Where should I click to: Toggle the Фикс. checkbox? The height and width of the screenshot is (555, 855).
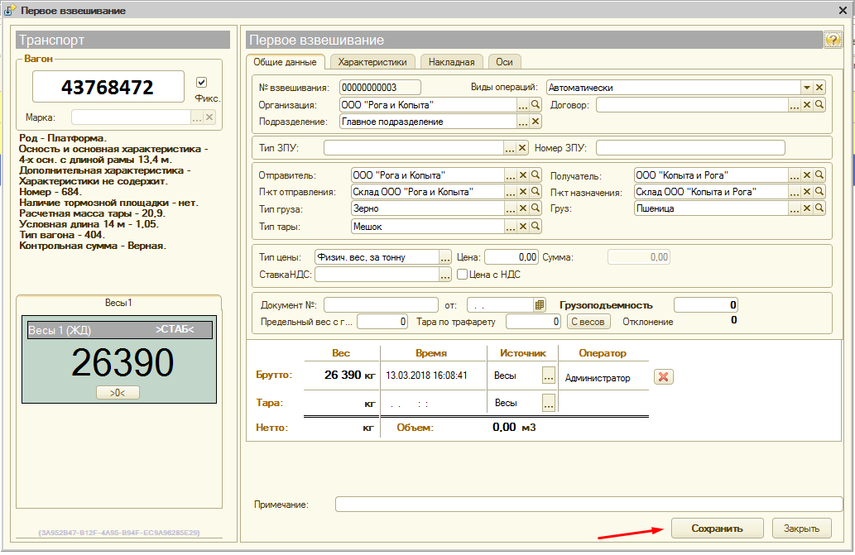pyautogui.click(x=201, y=83)
